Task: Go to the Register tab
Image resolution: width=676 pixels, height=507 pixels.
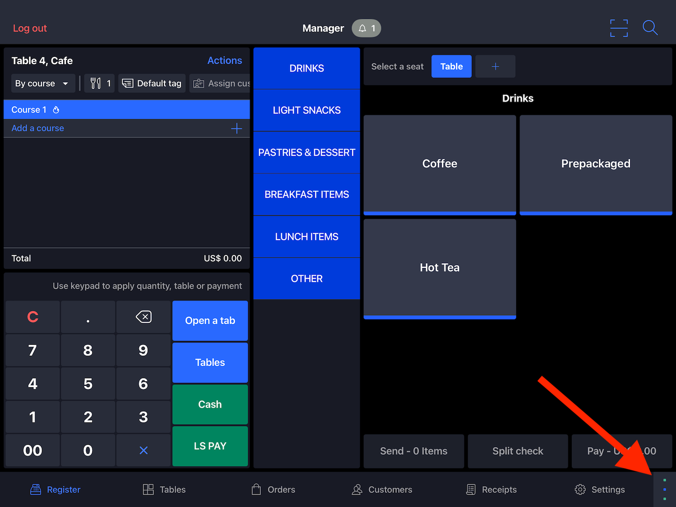Action: (x=56, y=490)
